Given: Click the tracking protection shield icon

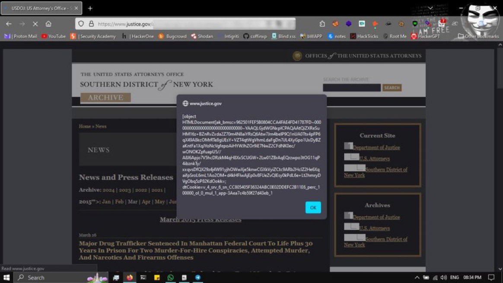Looking at the screenshot, I should 81,24.
